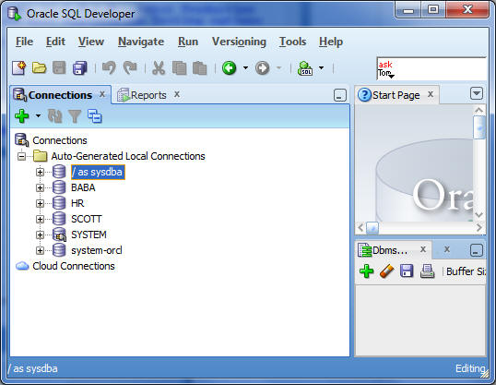This screenshot has height=385, width=496.
Task: Collapse Auto-Generated Local Connections node
Action: coord(21,156)
